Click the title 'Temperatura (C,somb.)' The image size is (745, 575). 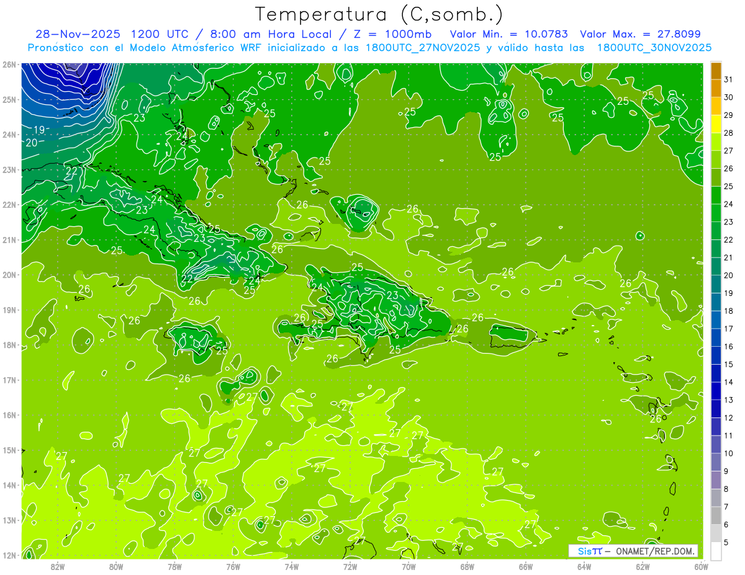tap(379, 14)
